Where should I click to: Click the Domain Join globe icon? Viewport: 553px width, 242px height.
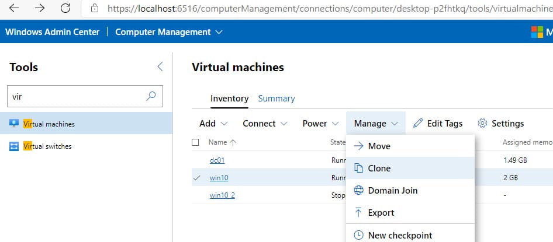pos(358,190)
